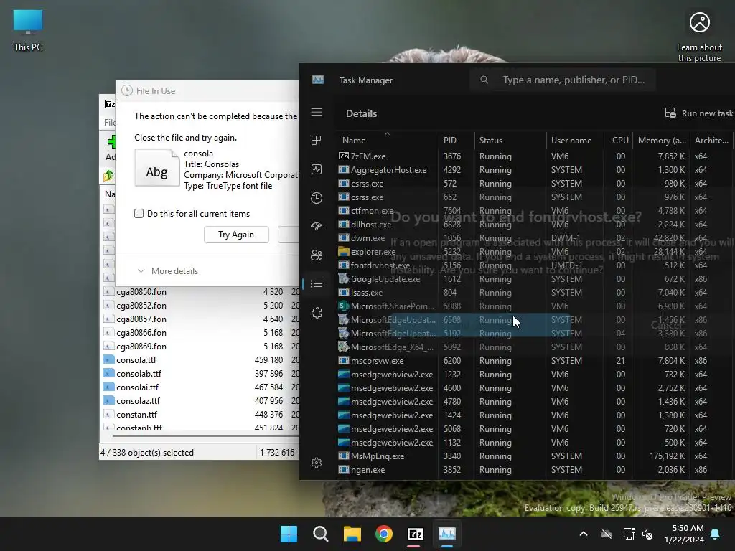Click Task Manager taskbar icon
This screenshot has width=735, height=551.
447,534
